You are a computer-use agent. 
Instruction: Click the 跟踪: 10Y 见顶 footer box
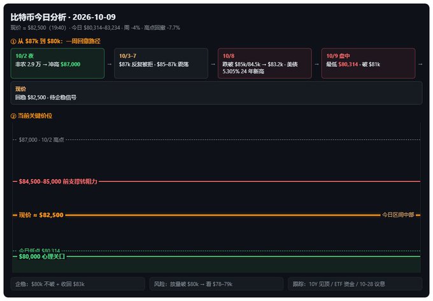tap(355, 284)
